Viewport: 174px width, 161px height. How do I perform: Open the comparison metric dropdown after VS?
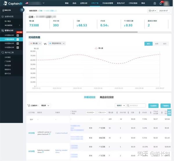tap(57, 43)
